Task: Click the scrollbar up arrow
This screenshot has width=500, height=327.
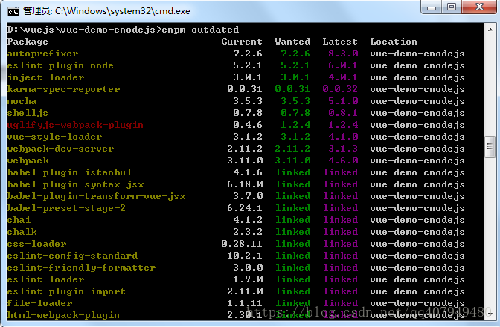Action: pos(490,30)
